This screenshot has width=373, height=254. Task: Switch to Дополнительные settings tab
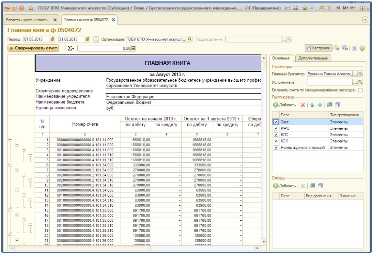tap(313, 58)
